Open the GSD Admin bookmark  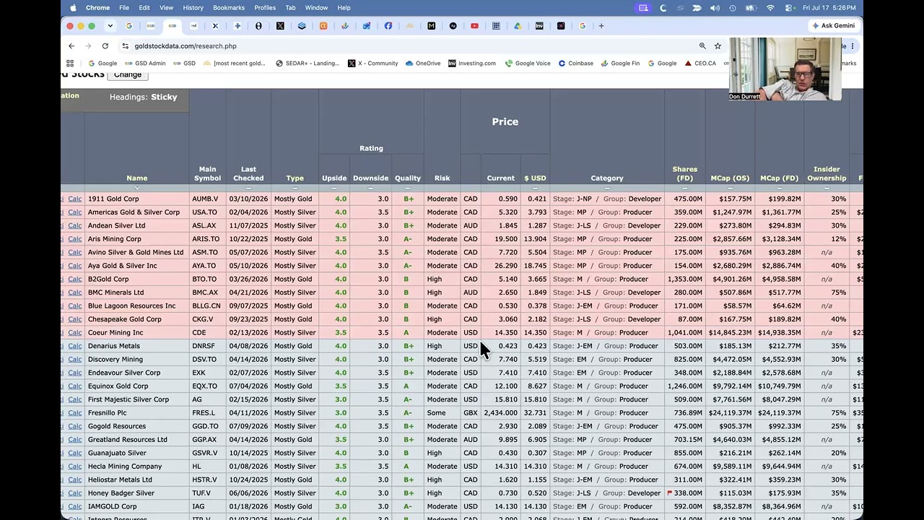[x=144, y=64]
